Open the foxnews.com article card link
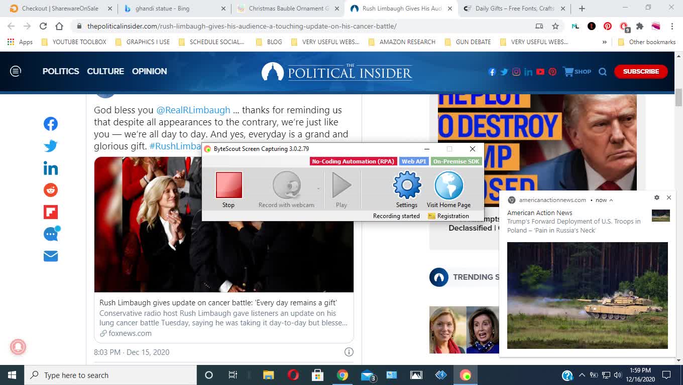 pos(224,318)
